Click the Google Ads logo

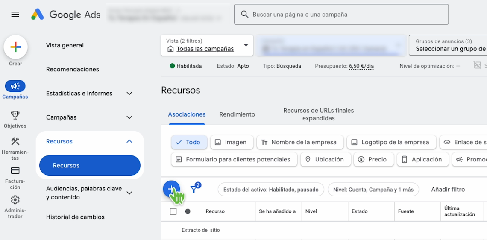click(x=65, y=14)
